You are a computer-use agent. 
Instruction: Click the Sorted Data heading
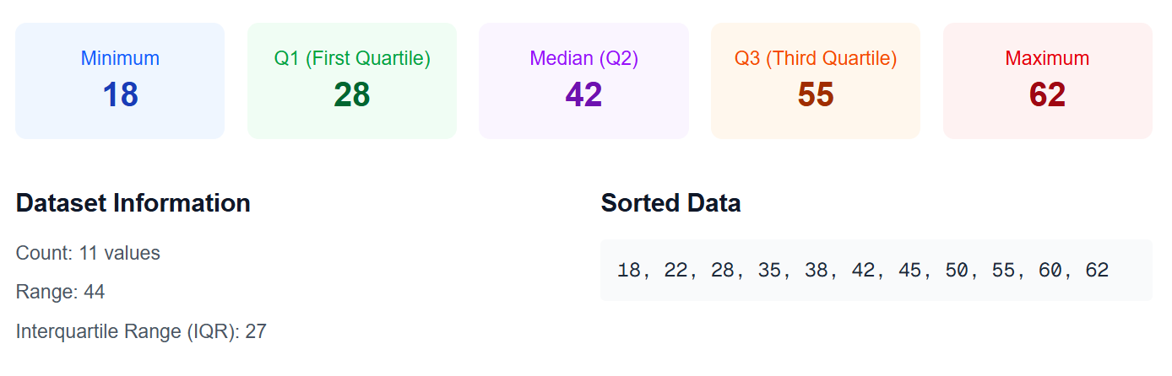coord(670,203)
